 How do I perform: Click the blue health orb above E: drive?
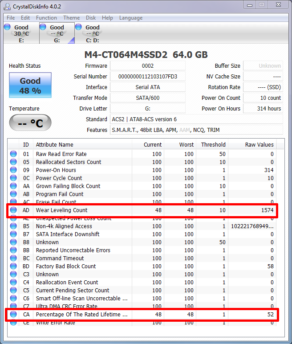[x=7, y=27]
